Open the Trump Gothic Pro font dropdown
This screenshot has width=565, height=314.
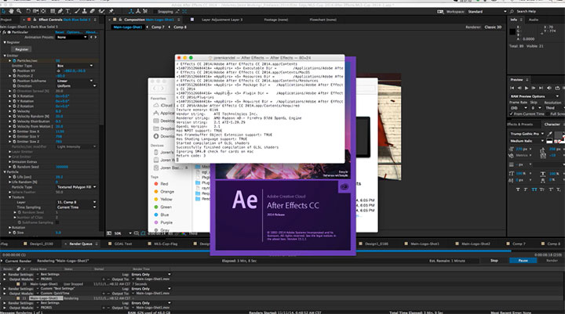(x=527, y=134)
